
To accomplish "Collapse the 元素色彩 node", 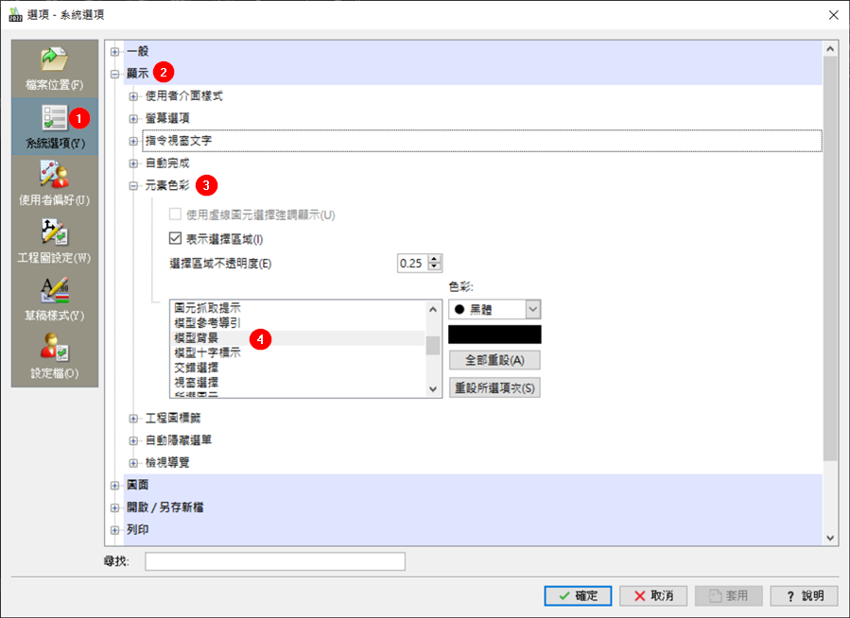I will click(133, 186).
